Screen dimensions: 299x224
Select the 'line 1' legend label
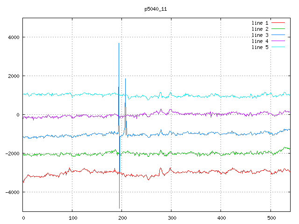pyautogui.click(x=260, y=23)
